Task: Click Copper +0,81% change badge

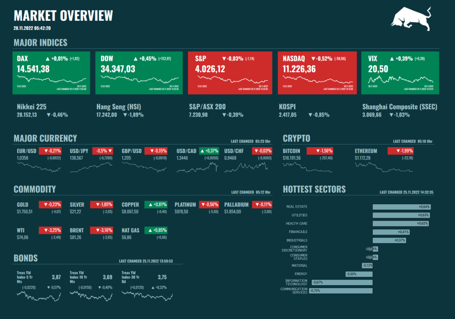Action: pos(156,205)
